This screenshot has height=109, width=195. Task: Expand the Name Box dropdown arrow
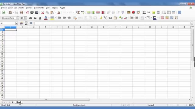pyautogui.click(x=16, y=23)
